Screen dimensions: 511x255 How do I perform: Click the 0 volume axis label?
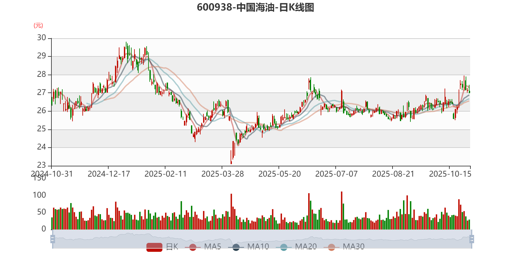[44, 229]
